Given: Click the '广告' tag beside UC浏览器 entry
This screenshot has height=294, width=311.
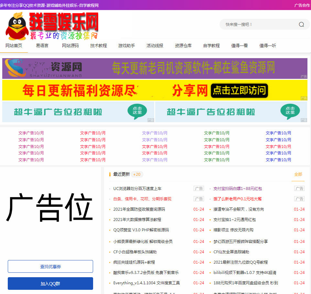Looking at the screenshot, I should coord(198,189).
